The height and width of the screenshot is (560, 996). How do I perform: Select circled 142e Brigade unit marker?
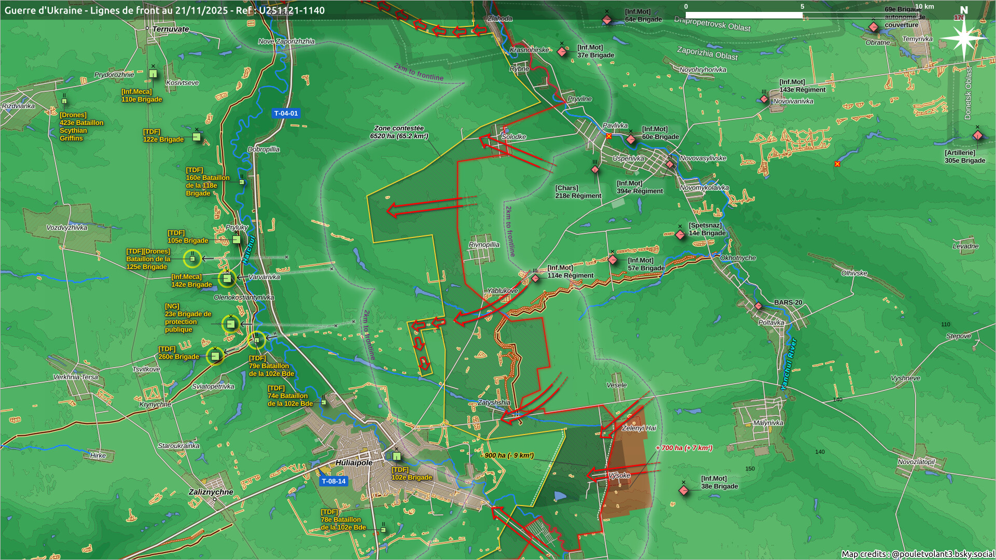[x=227, y=278]
